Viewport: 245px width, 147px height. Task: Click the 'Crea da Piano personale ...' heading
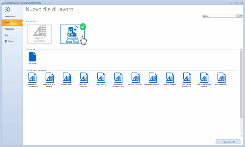tap(37, 70)
